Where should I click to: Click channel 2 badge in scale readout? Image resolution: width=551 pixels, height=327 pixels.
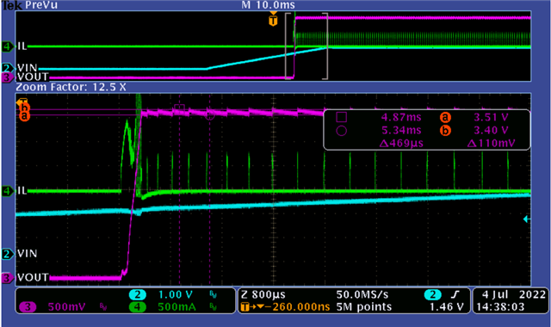[138, 294]
